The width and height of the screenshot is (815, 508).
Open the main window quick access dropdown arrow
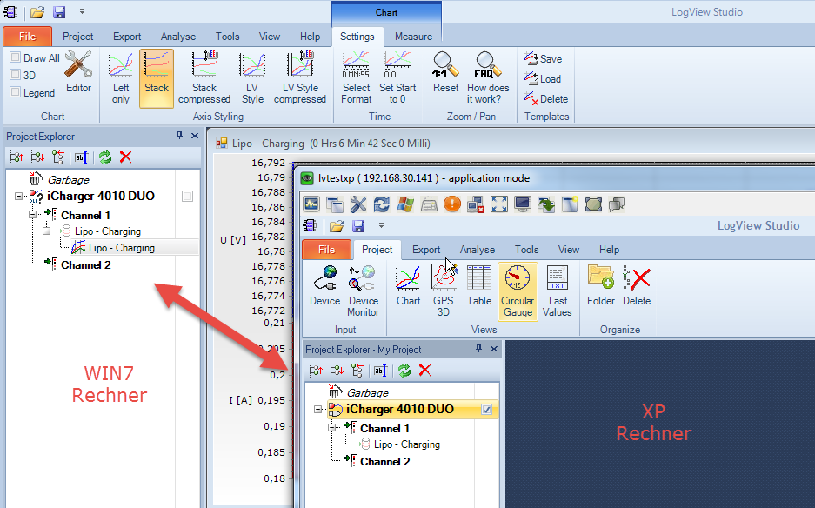82,11
